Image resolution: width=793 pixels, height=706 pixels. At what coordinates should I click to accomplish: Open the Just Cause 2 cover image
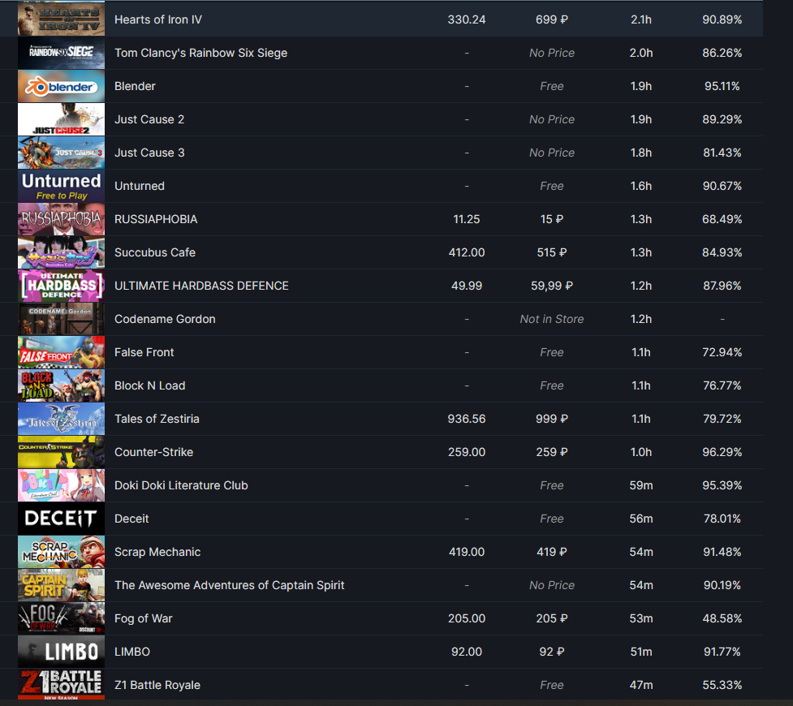click(x=61, y=119)
